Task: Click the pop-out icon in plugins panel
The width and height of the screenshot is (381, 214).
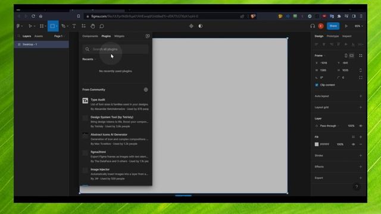Action: click(148, 36)
